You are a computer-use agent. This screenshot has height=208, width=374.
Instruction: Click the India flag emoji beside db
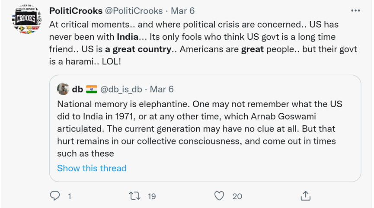[x=92, y=89]
